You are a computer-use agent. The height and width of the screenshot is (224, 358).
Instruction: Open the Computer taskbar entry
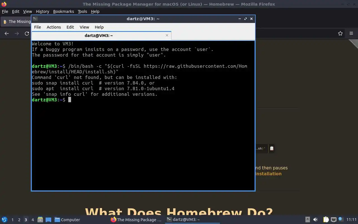[x=67, y=220]
